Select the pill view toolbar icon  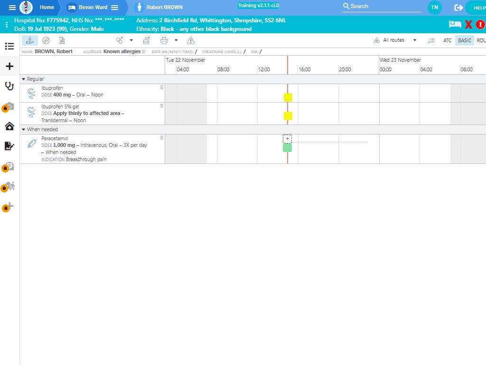pyautogui.click(x=46, y=41)
